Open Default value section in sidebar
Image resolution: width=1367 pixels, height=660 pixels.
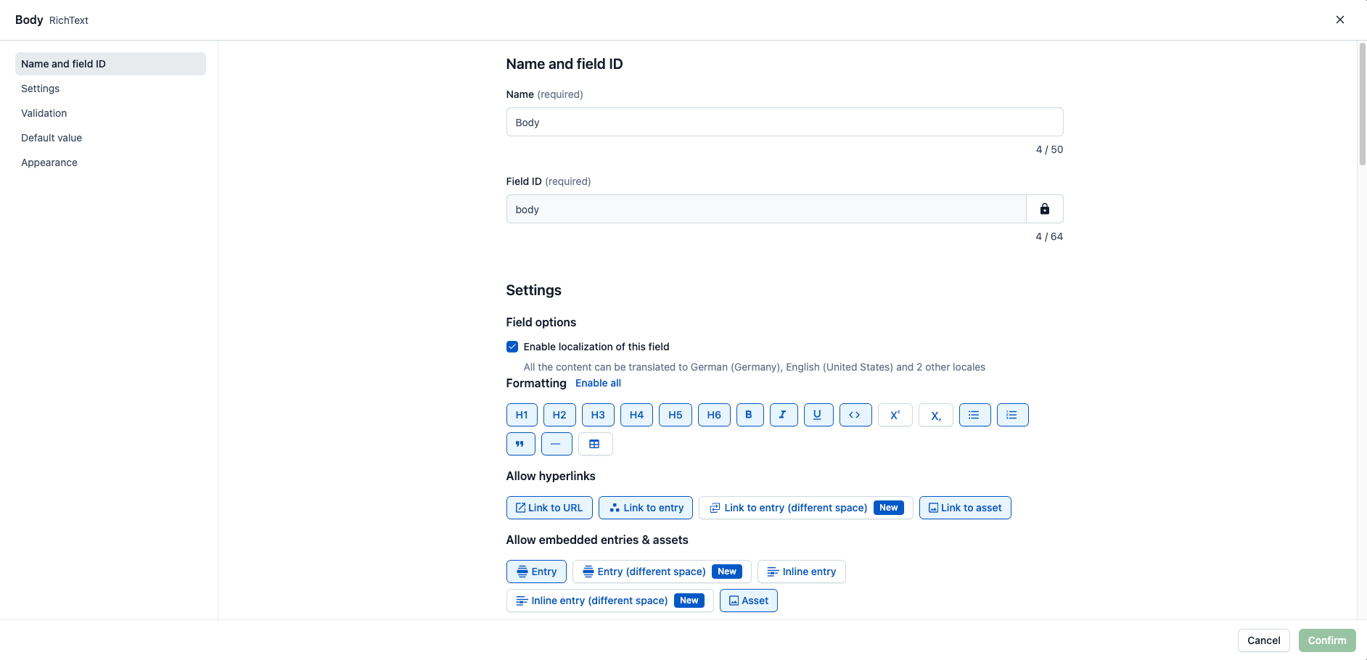pos(110,138)
